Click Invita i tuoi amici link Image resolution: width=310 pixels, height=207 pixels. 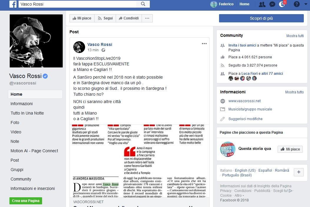coord(242,45)
